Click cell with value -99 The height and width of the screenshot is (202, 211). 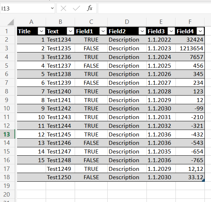[x=190, y=109]
